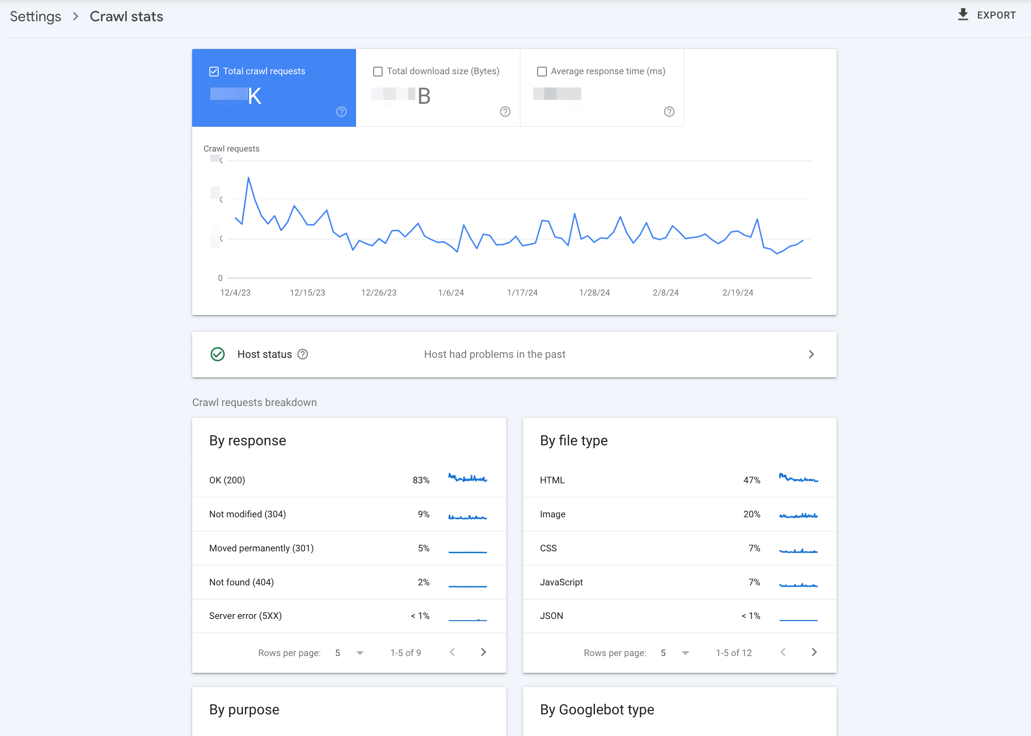Click the 47% value for HTML
Viewport: 1031px width, 736px height.
tap(752, 480)
